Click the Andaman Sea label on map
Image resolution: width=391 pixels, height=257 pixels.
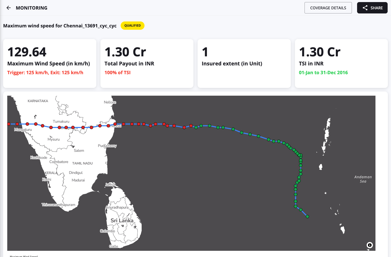[x=363, y=179]
